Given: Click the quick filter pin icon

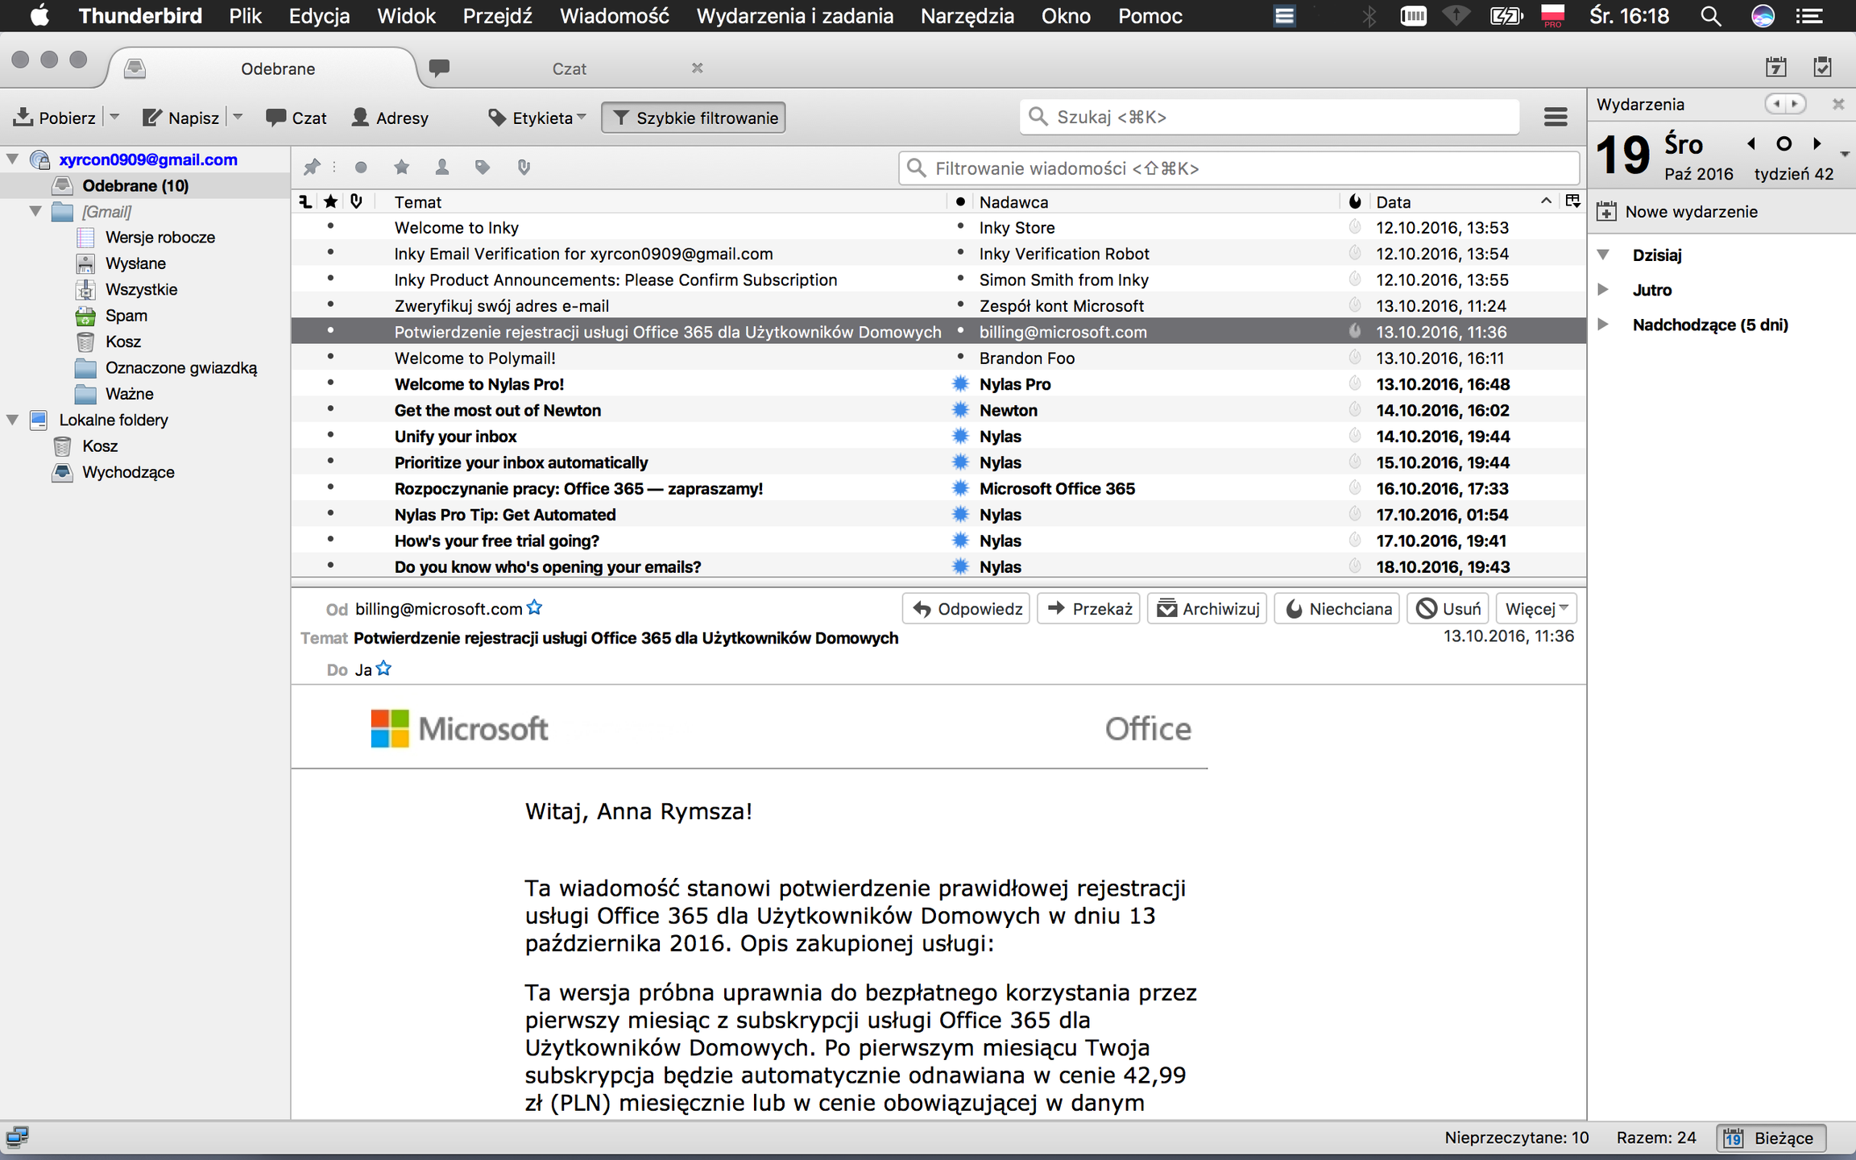Looking at the screenshot, I should 312,168.
